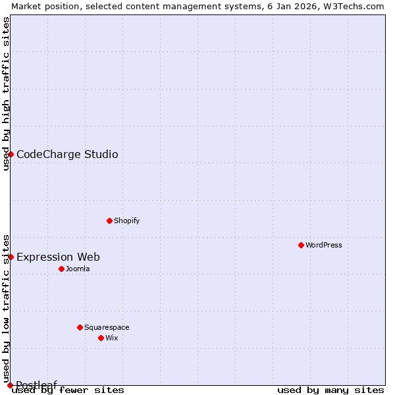Click the chart title mentioning W3Techs.com
Viewport: 395px width, 395px height.
[x=197, y=7]
